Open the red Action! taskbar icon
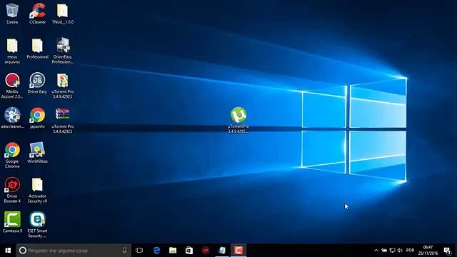This screenshot has height=257, width=457. (x=206, y=251)
